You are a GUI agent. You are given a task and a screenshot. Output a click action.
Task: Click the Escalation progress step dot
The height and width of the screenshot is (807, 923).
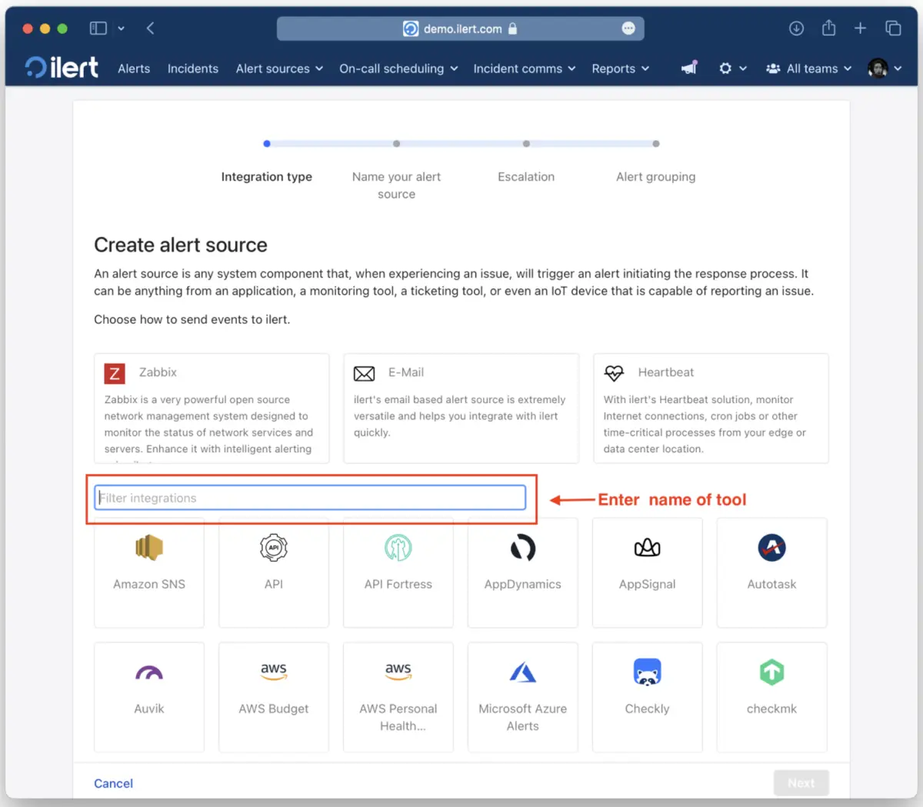[526, 144]
